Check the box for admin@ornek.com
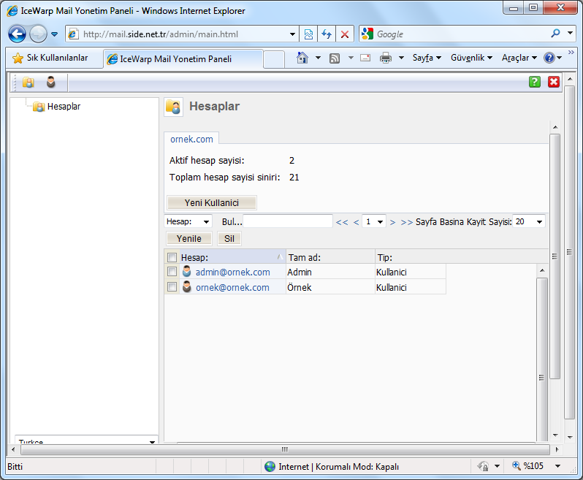Viewport: 583px width, 480px height. coord(172,272)
